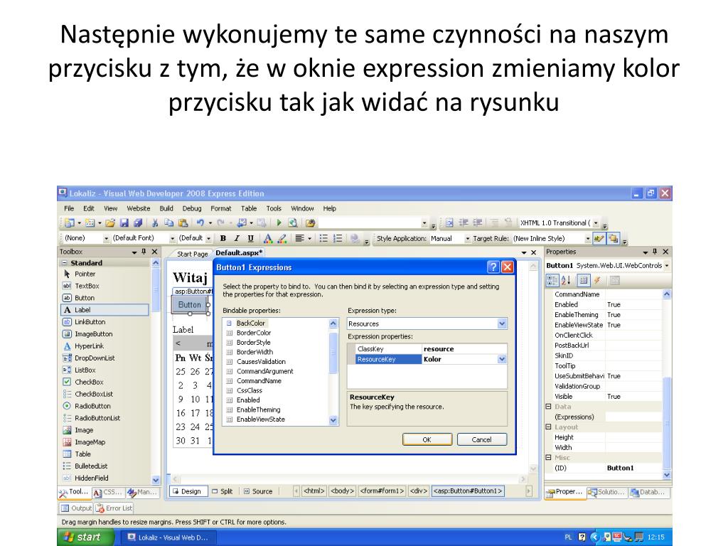
Task: Choose the foreground color button
Action: (x=268, y=238)
